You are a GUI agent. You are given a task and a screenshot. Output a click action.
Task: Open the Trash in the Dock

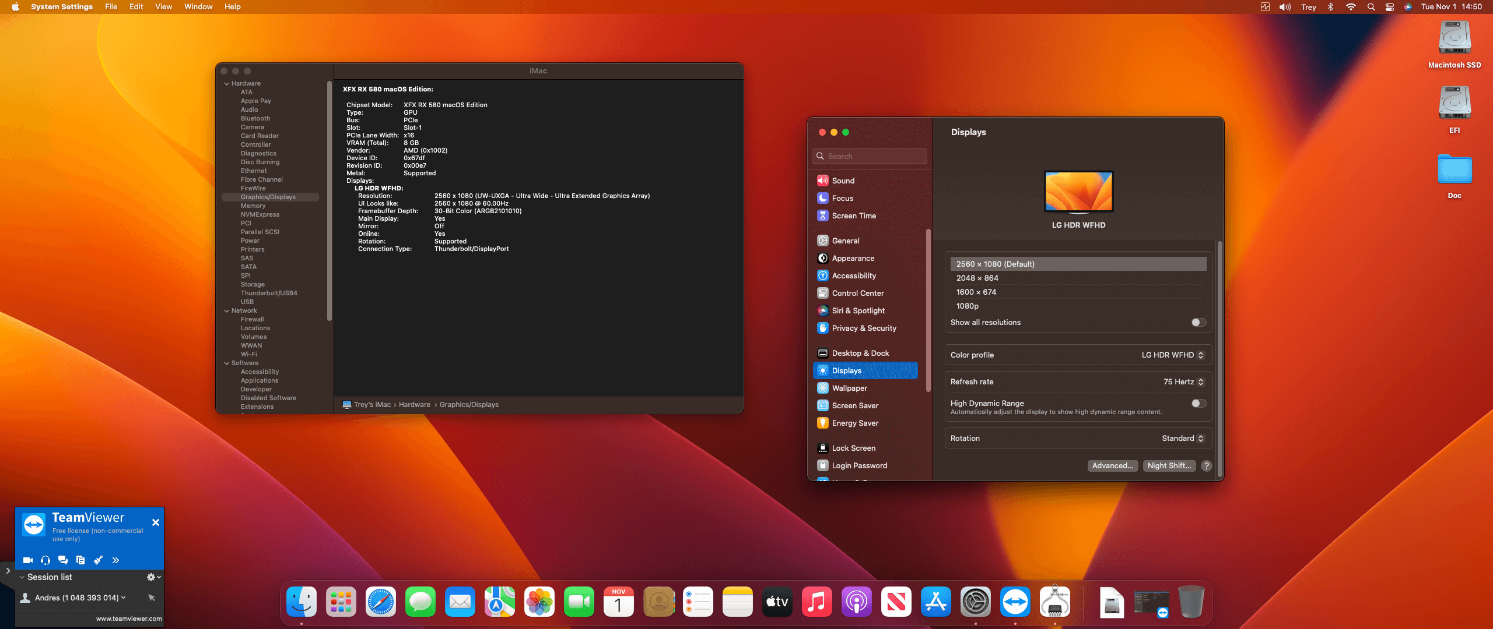point(1191,602)
